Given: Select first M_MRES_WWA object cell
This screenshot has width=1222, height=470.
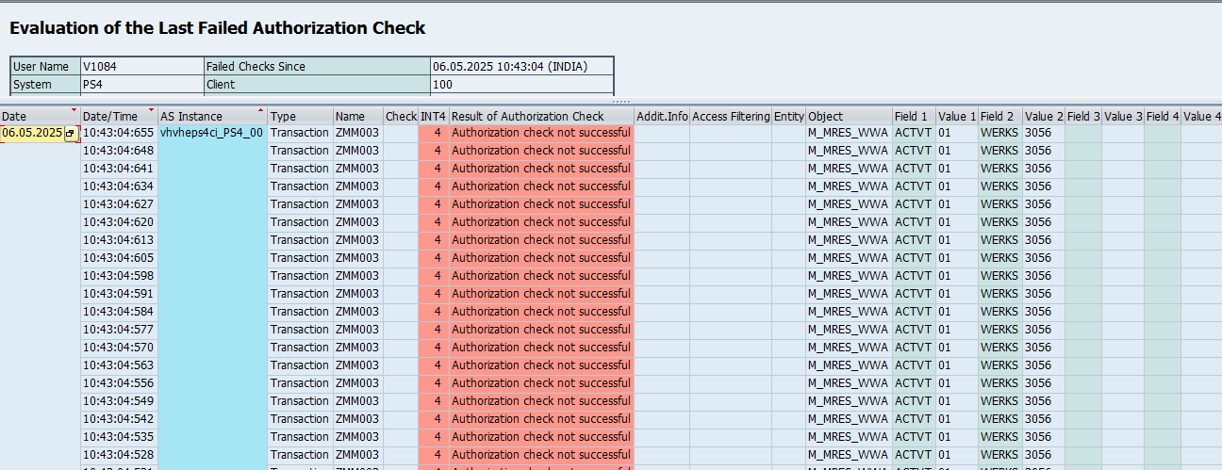Looking at the screenshot, I should pyautogui.click(x=848, y=133).
